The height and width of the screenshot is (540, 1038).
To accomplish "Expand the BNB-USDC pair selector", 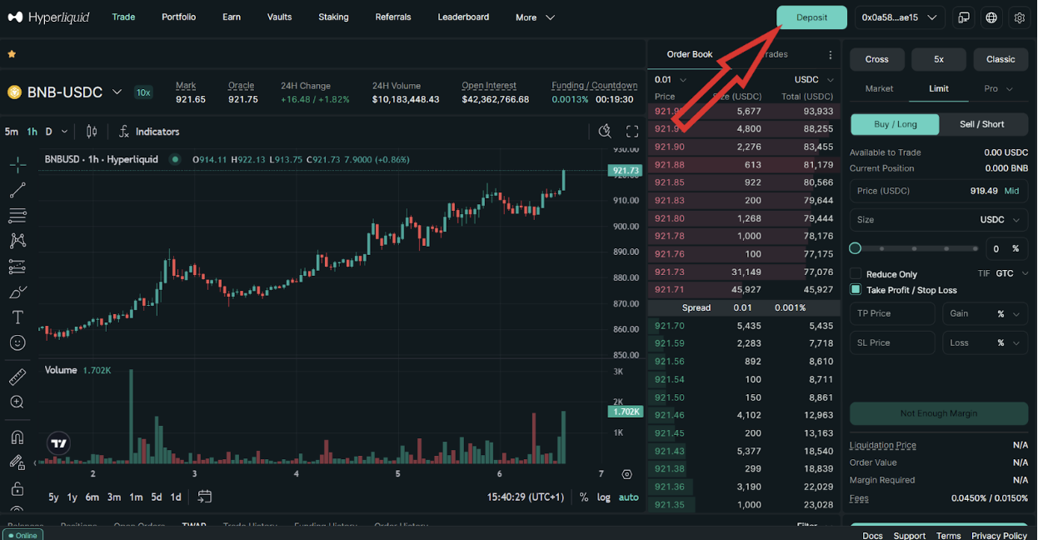I will tap(117, 92).
